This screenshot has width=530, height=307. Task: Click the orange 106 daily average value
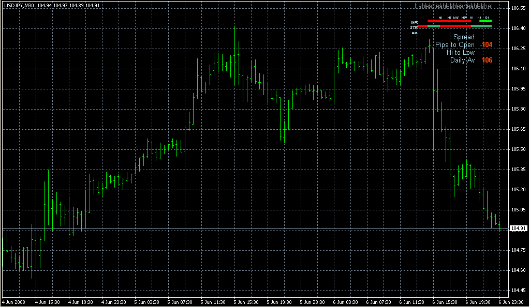pos(487,60)
